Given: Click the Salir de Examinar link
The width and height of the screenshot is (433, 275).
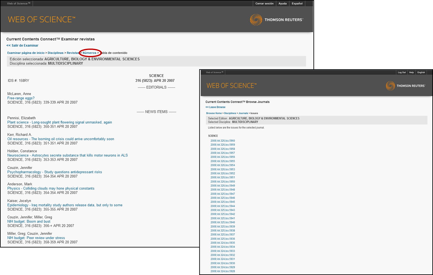Looking at the screenshot, I should tap(22, 45).
